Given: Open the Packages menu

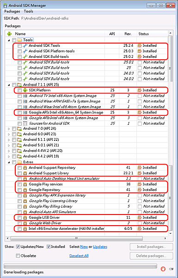Looking at the screenshot, I should point(12,11).
